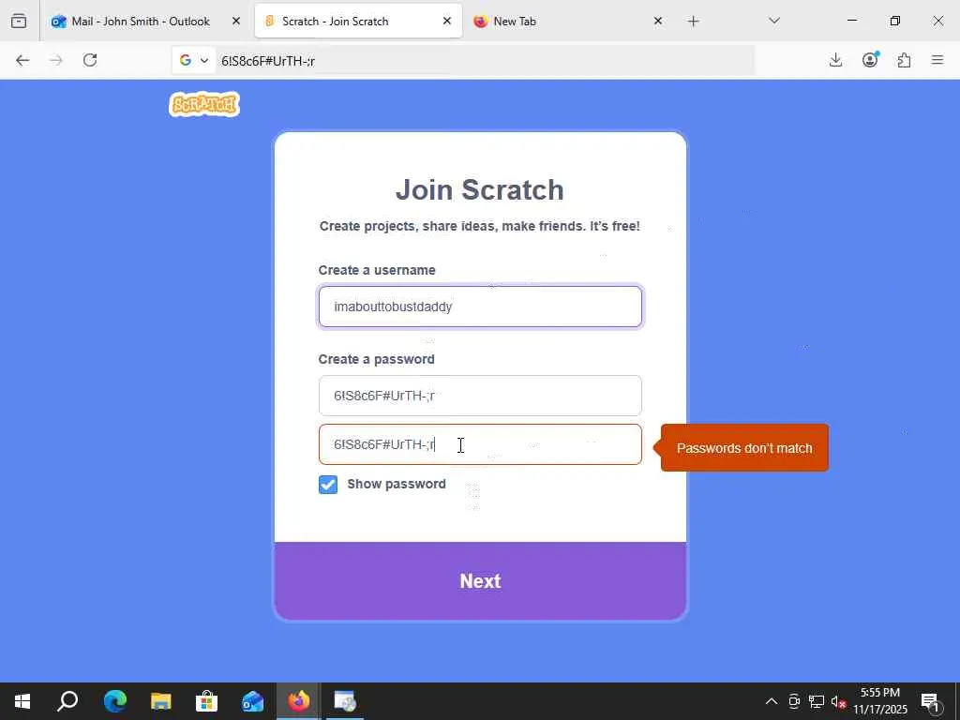This screenshot has height=720, width=960.
Task: Open the list all tabs chevron
Action: pyautogui.click(x=774, y=21)
